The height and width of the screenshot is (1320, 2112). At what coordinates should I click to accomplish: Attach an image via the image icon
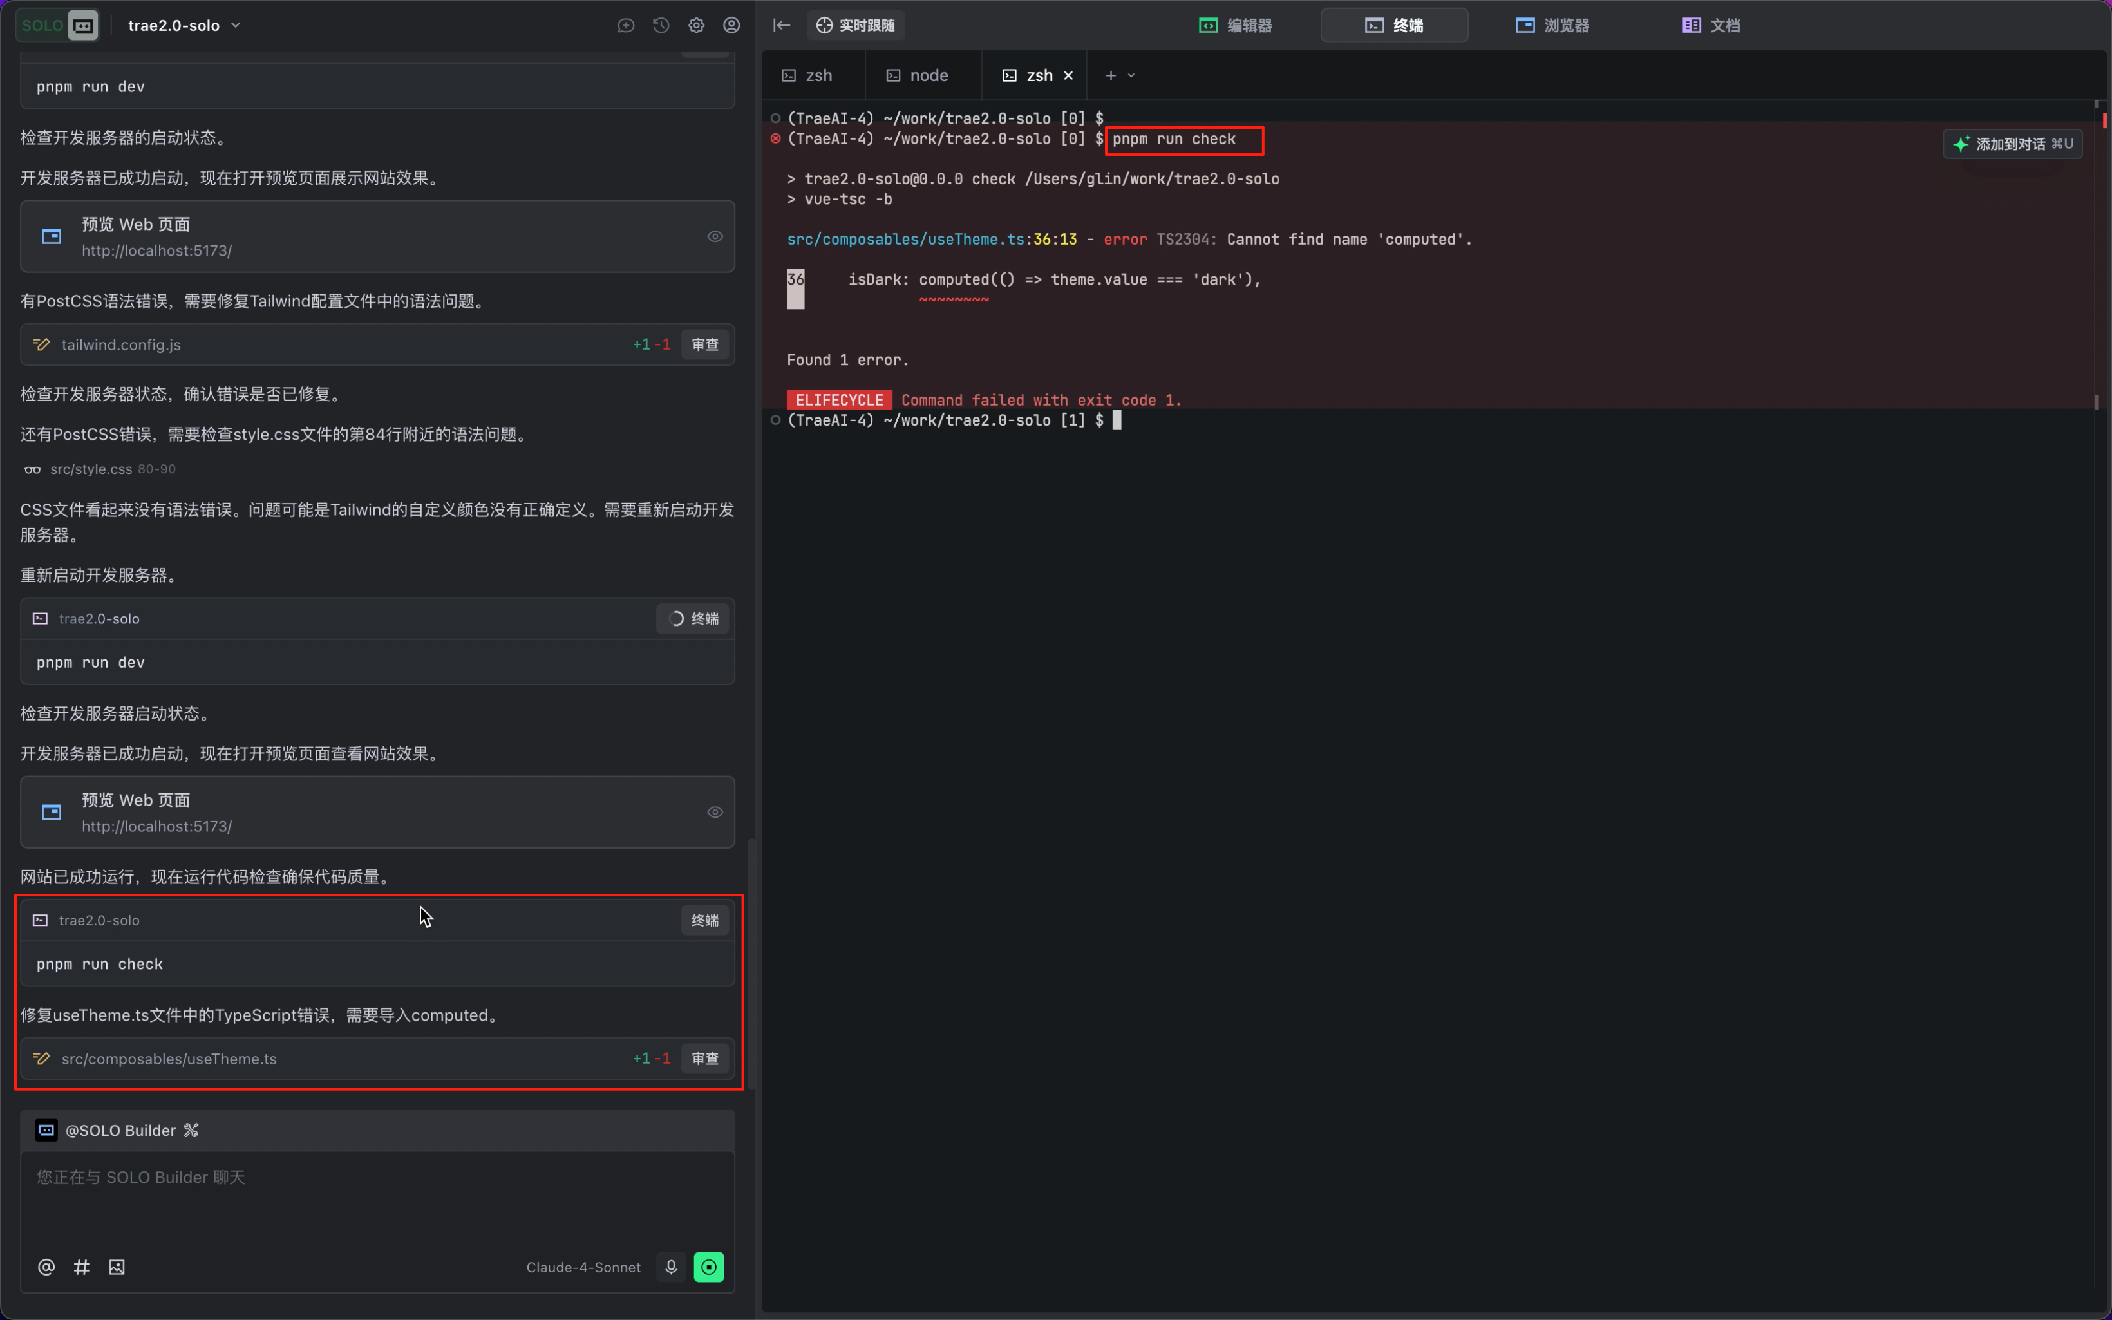[116, 1267]
